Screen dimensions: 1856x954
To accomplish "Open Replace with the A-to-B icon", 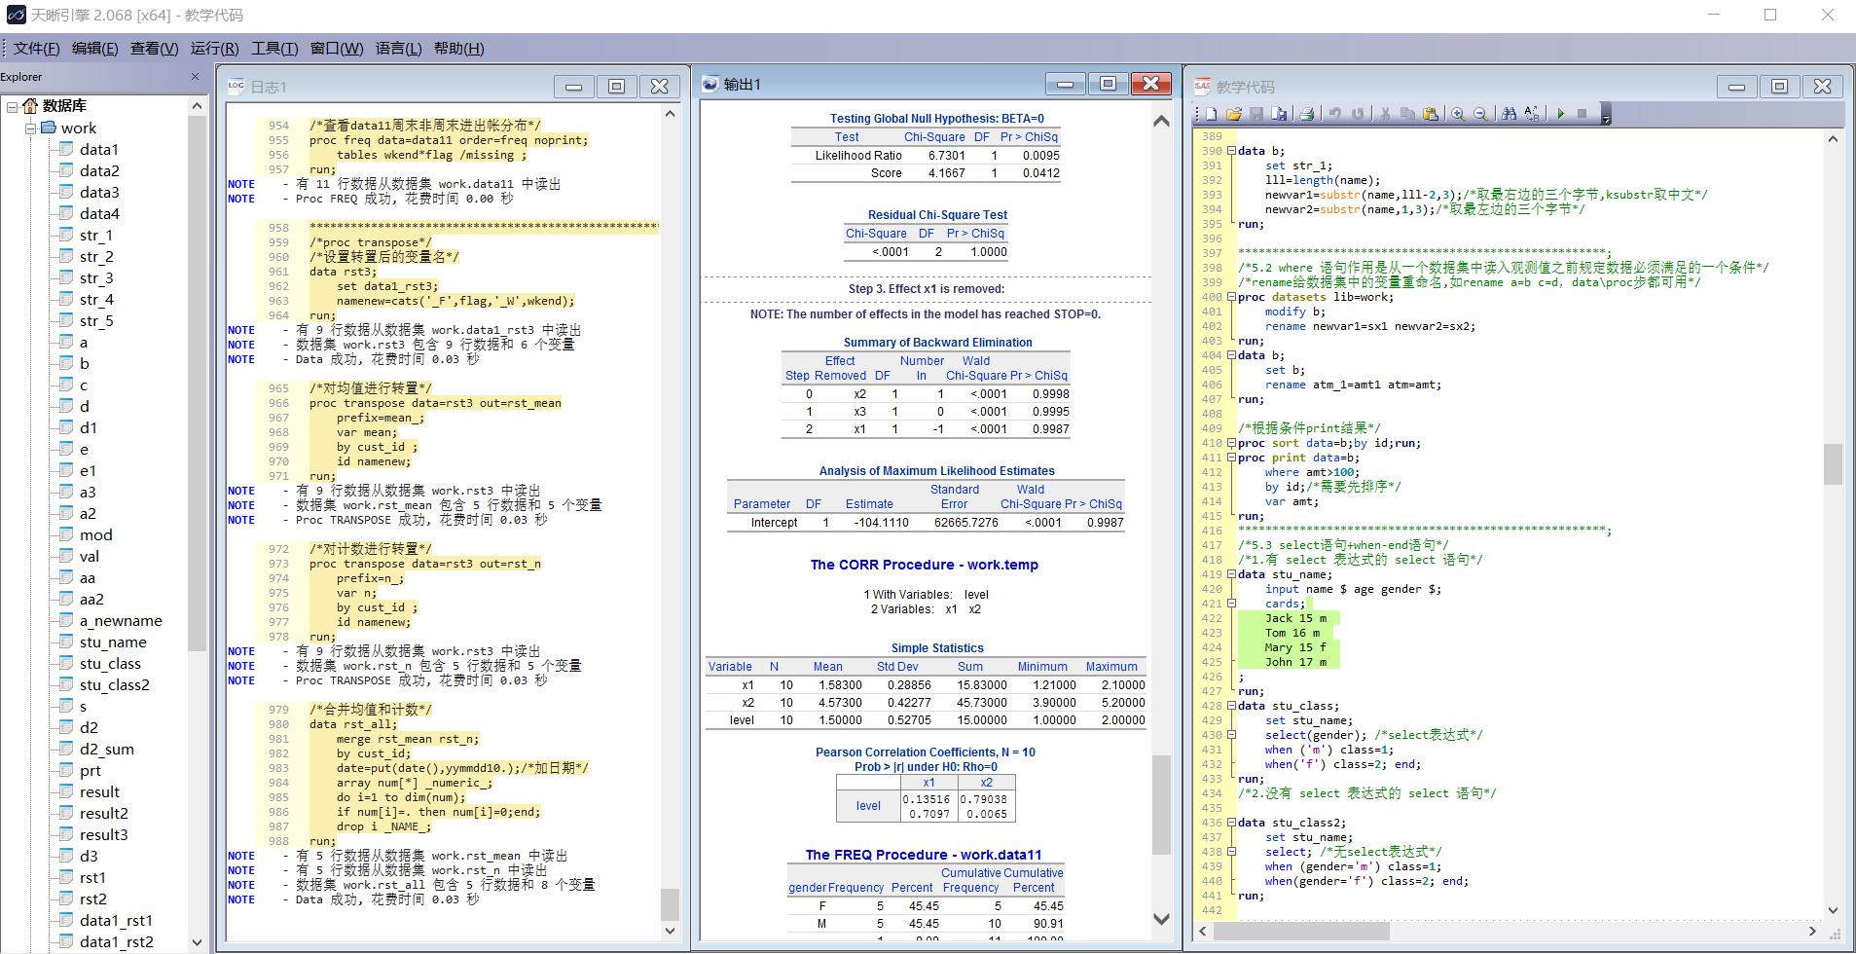I will [x=1532, y=114].
